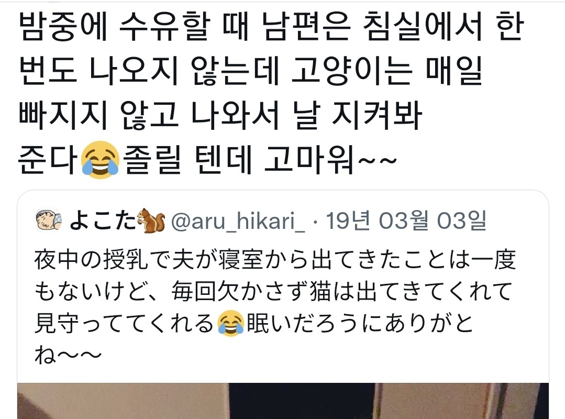Click the Korean line starting 밤중에 수유할 때
This screenshot has height=419, width=565.
click(271, 26)
